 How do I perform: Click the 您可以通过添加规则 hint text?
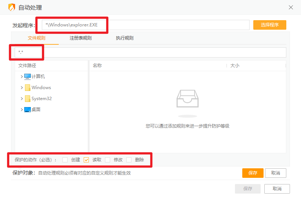[x=188, y=126]
